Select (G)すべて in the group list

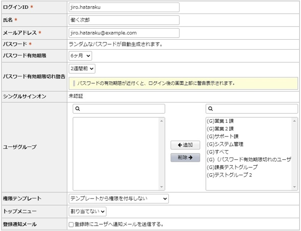pos(218,152)
